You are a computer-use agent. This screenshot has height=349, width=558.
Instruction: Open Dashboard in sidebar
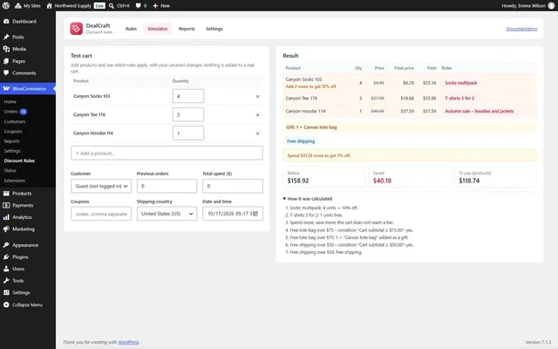pyautogui.click(x=28, y=21)
